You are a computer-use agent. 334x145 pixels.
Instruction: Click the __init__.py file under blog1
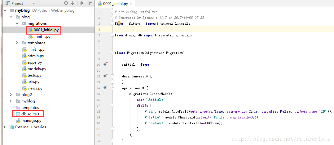pyautogui.click(x=36, y=49)
